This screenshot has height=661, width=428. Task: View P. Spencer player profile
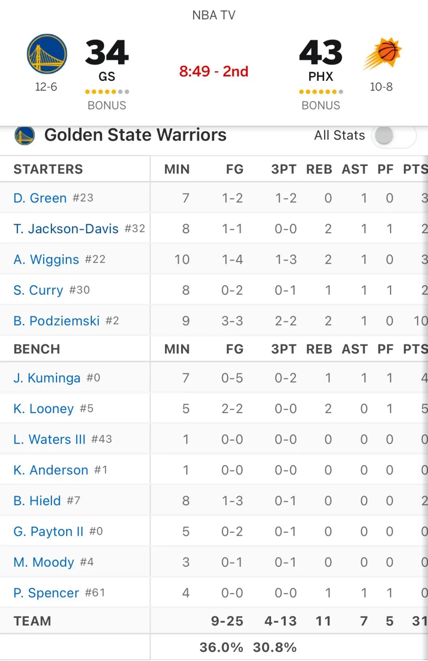[46, 593]
